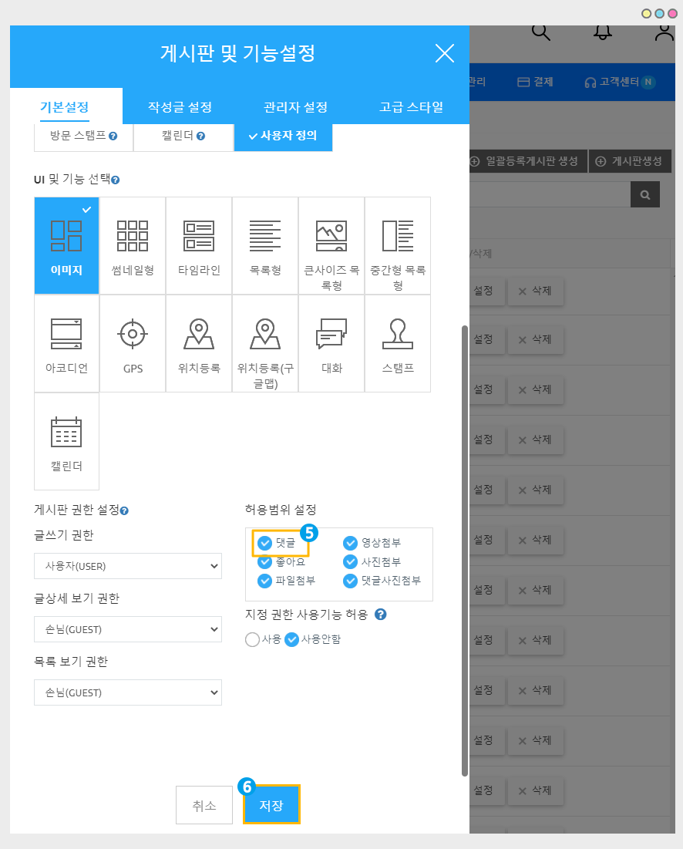Choose the 타임라인 layout icon
Screen dimensions: 683x849
(199, 236)
